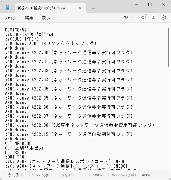Click the AI rewrite pen icon
The image size is (171, 180).
click(126, 18)
